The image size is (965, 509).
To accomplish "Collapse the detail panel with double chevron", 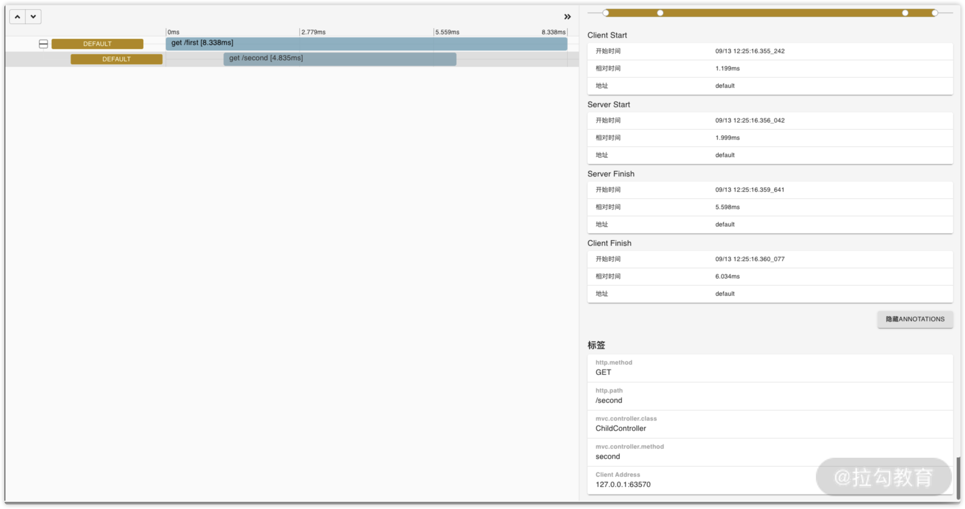I will click(x=567, y=17).
